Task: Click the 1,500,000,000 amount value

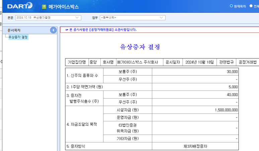Action: coord(226,110)
